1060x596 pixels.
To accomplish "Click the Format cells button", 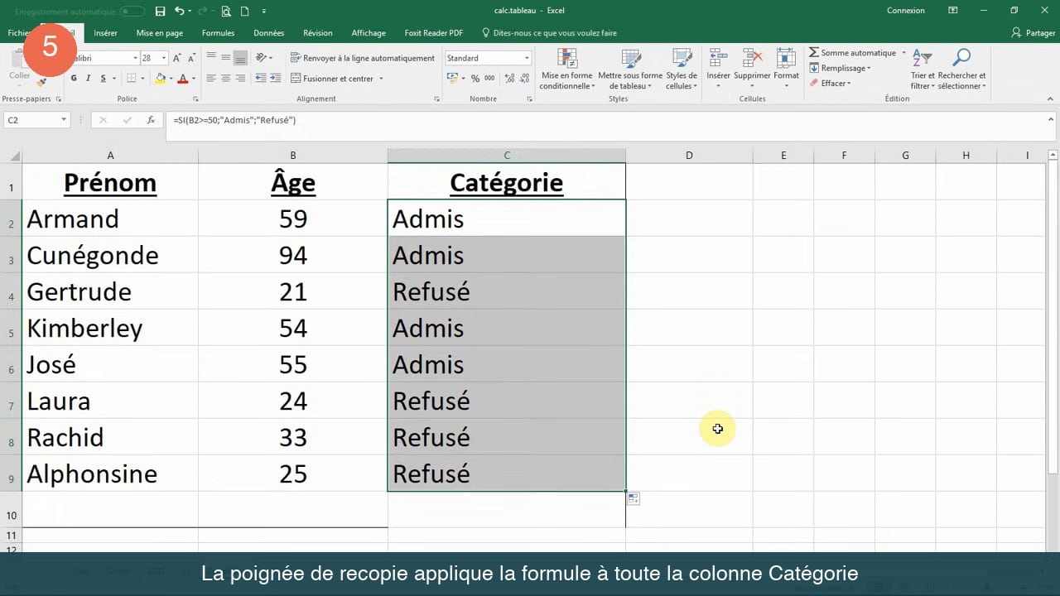I will click(x=786, y=69).
